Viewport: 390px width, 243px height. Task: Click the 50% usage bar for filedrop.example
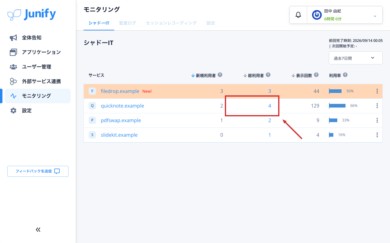[x=335, y=91]
